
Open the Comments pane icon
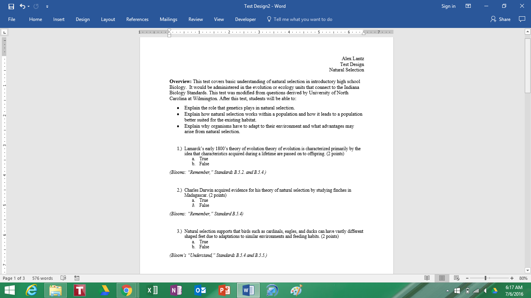point(522,19)
